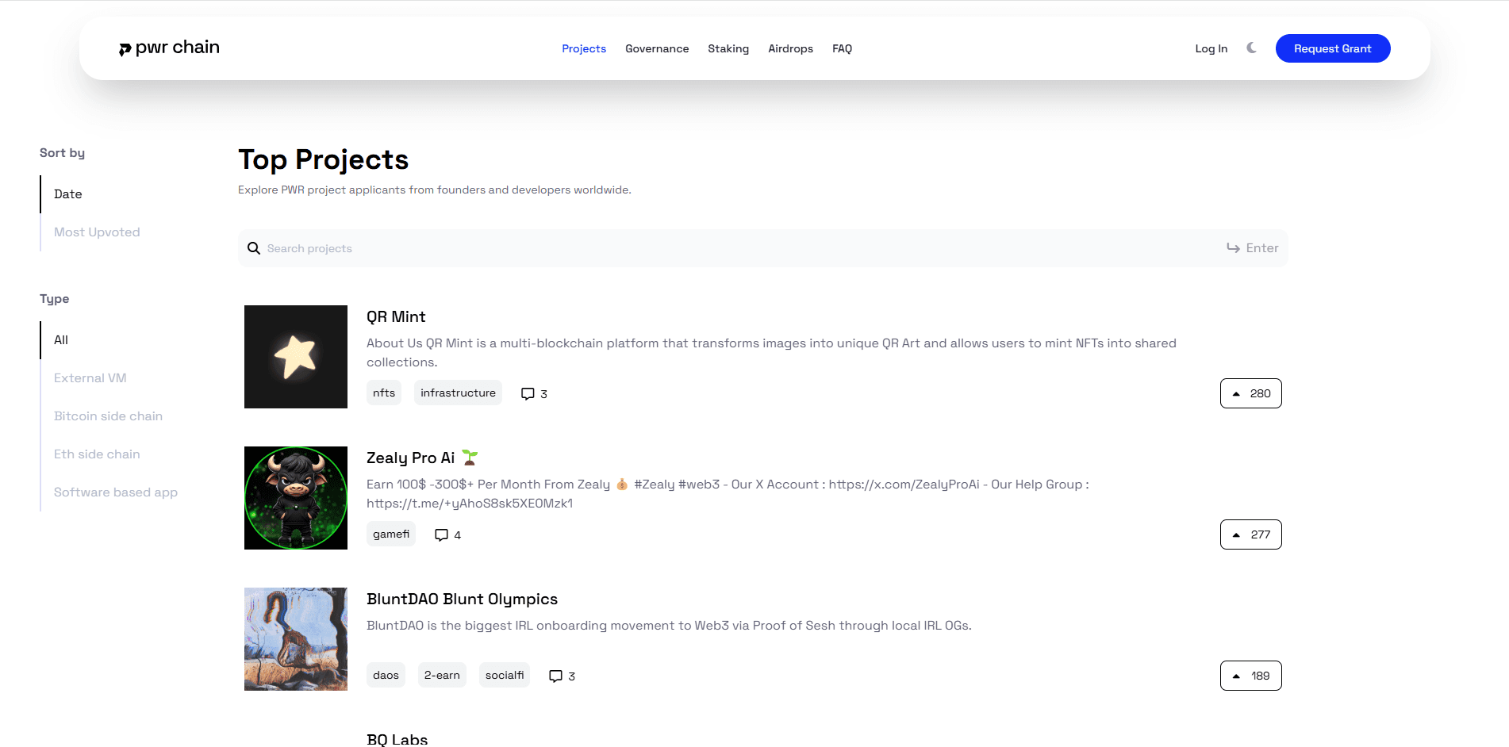Switch to the Staking section
This screenshot has height=747, width=1509.
728,48
